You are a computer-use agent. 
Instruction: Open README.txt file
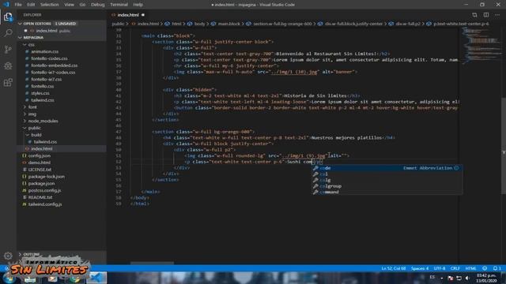tap(40, 197)
